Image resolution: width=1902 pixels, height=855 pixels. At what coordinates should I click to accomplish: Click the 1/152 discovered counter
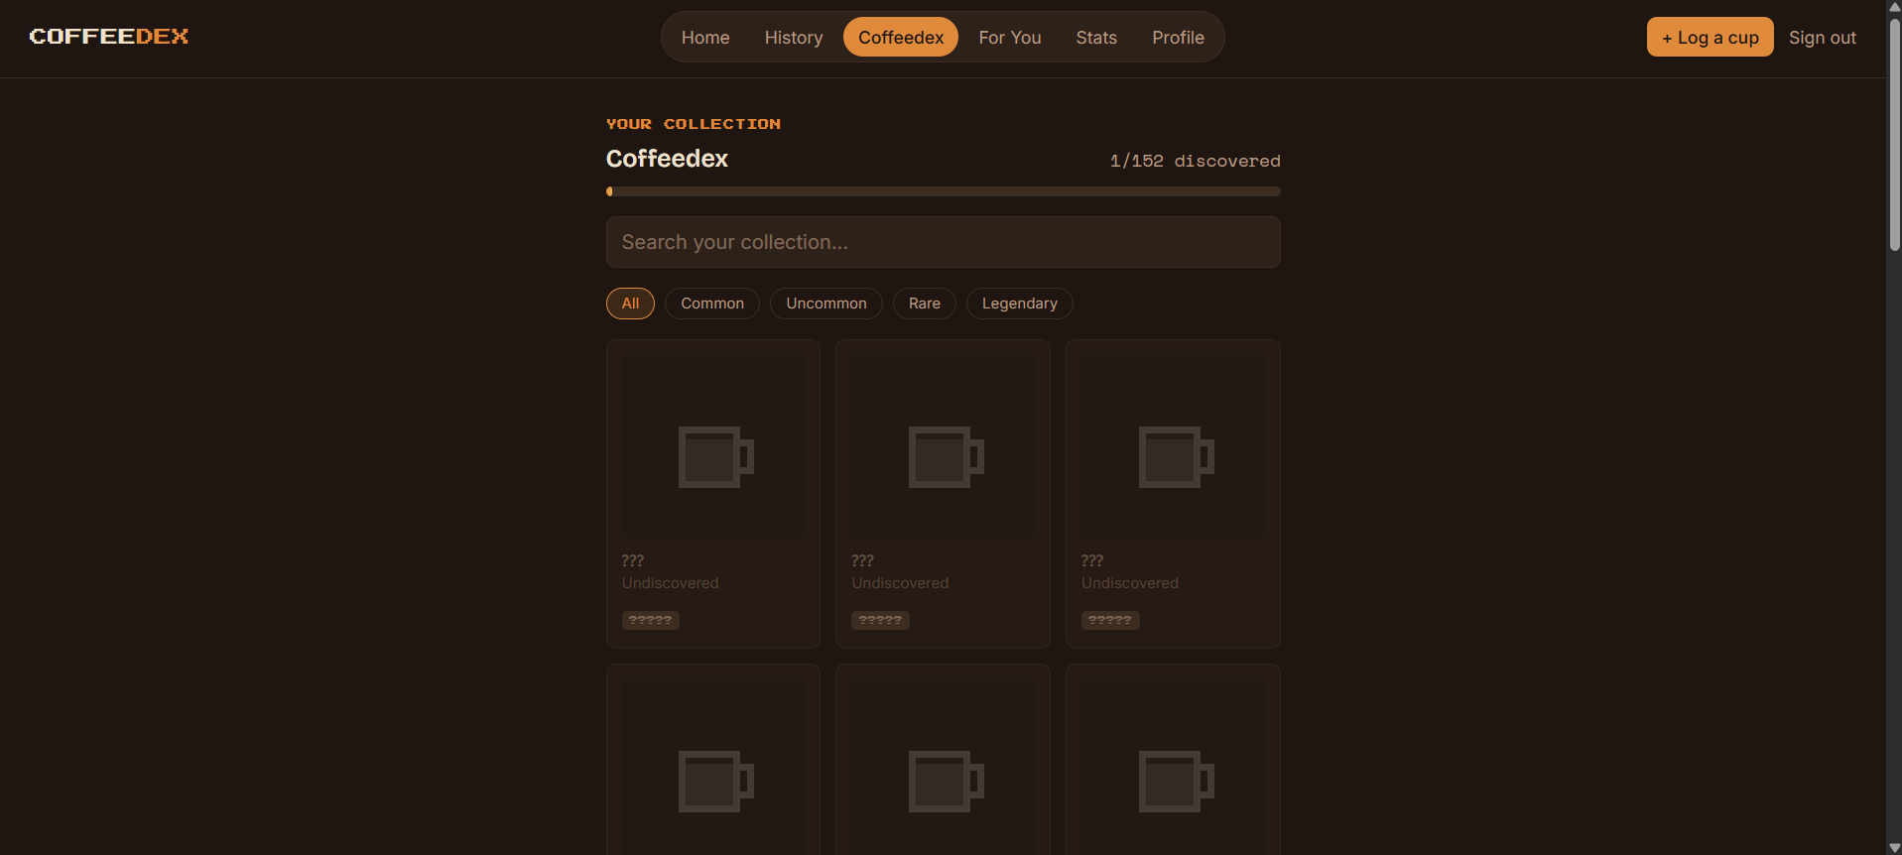pyautogui.click(x=1195, y=161)
